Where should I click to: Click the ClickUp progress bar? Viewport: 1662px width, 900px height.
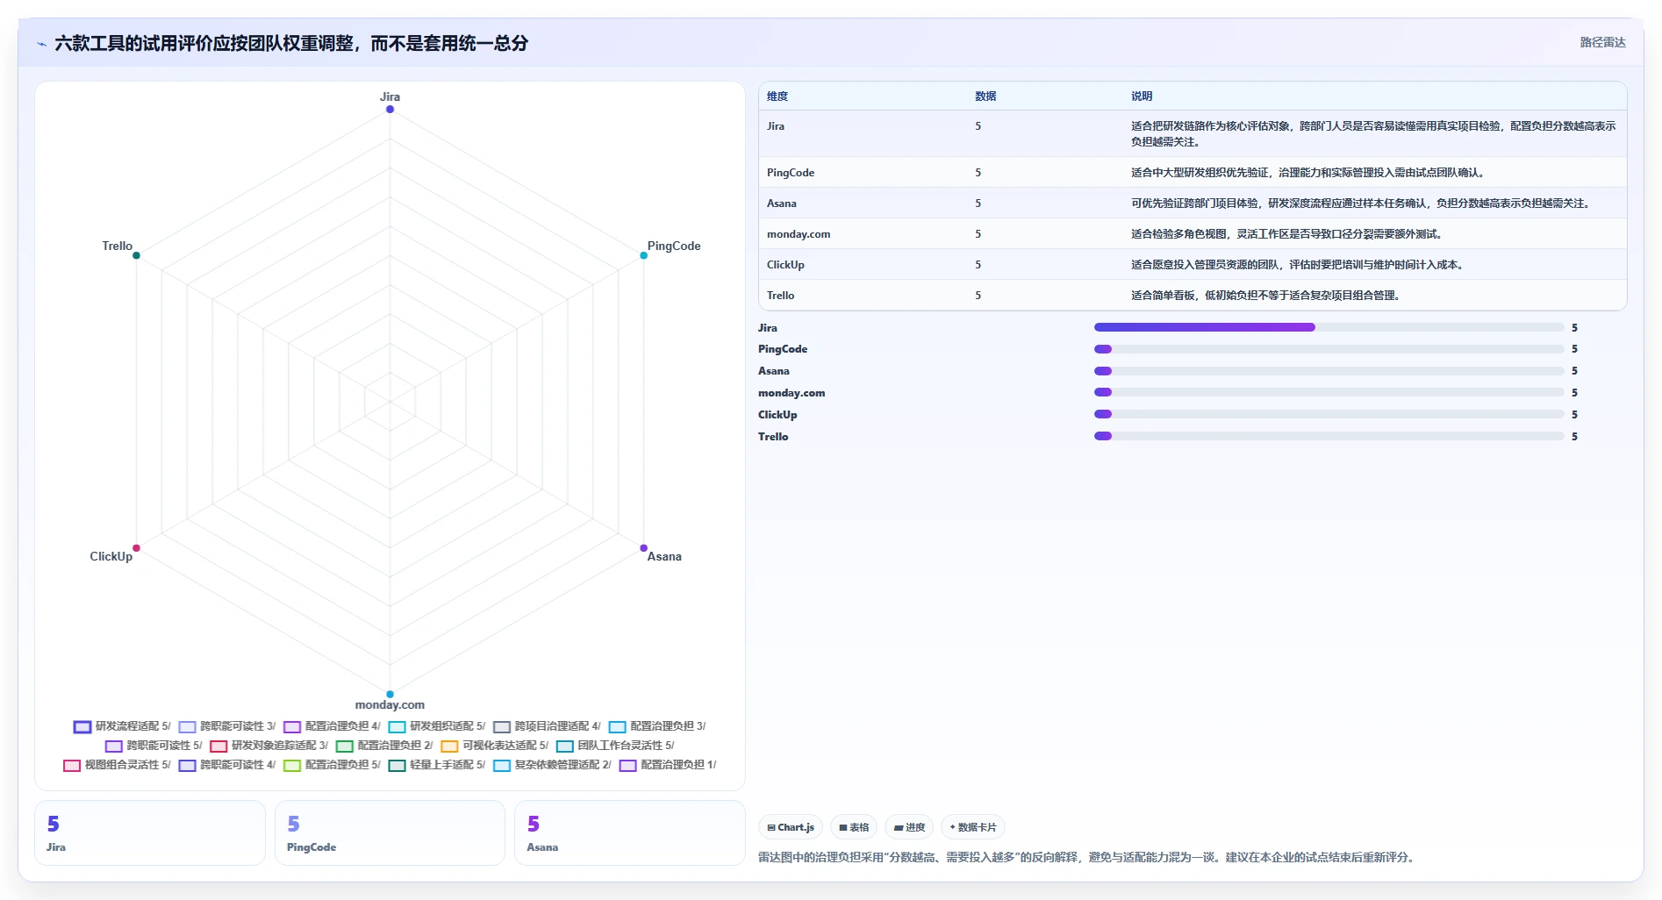tap(1329, 414)
